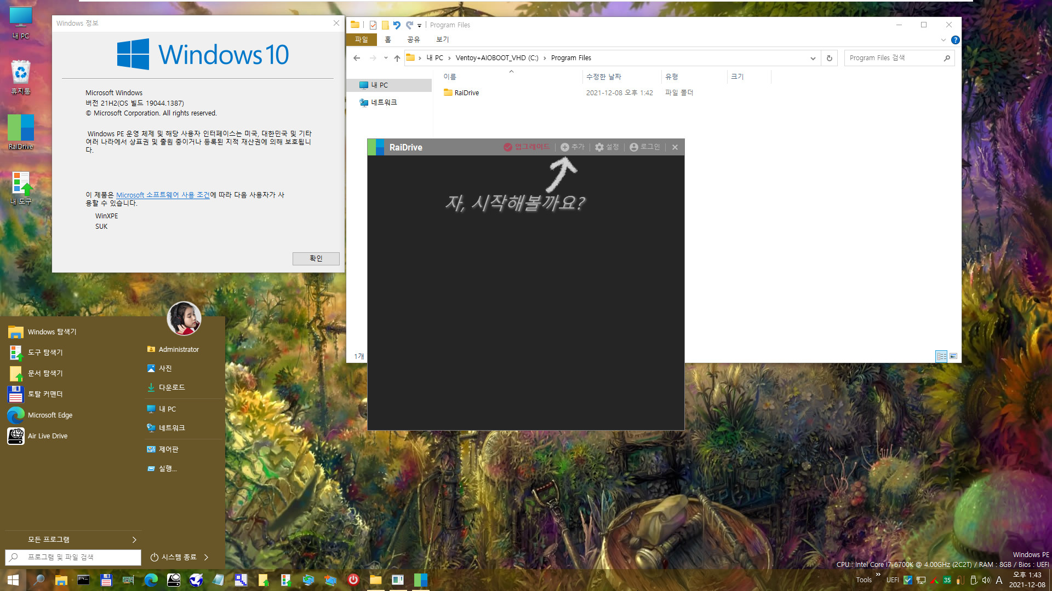Click the magnifier search icon on taskbar
Viewport: 1052px width, 591px height.
[38, 580]
